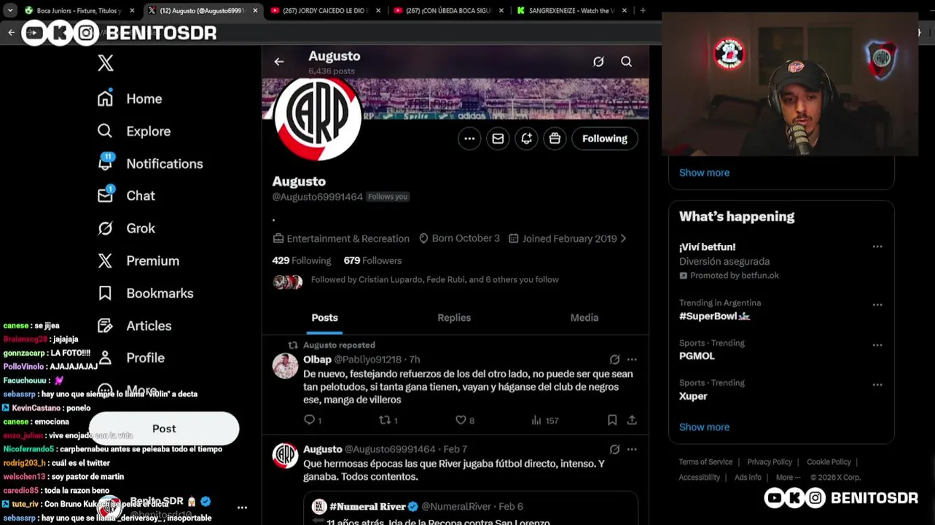This screenshot has height=525, width=935.
Task: Go back with the arrow next to Augusto
Action: click(x=279, y=62)
